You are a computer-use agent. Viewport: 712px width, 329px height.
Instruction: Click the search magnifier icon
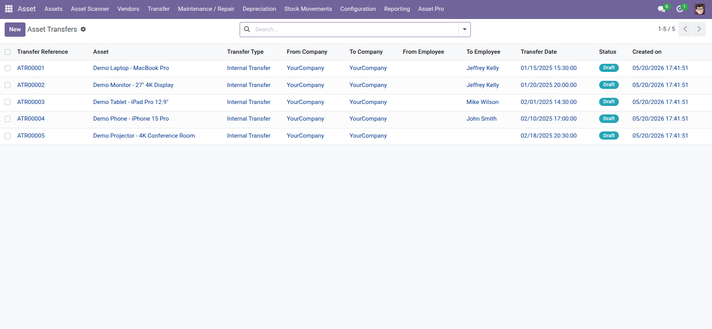click(247, 29)
